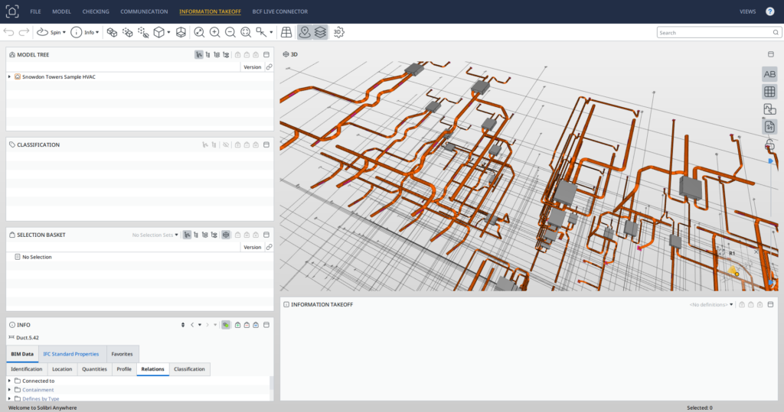The height and width of the screenshot is (412, 784).
Task: Click the blue section slider handle in 3D view
Action: 770,161
